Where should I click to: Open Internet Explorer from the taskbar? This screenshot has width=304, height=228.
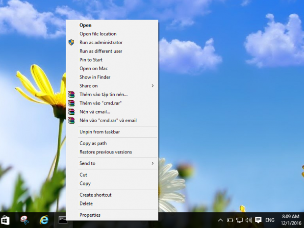click(43, 220)
